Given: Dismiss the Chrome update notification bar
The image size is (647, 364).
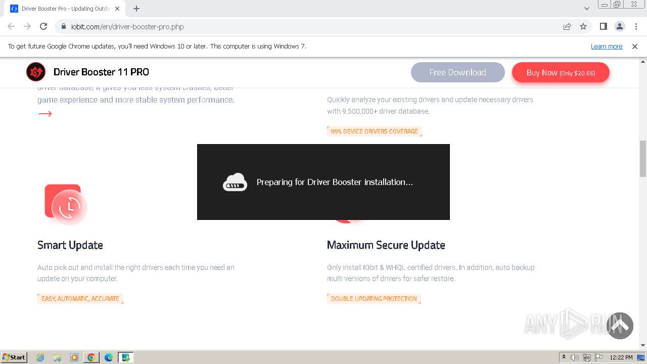Looking at the screenshot, I should [x=635, y=47].
